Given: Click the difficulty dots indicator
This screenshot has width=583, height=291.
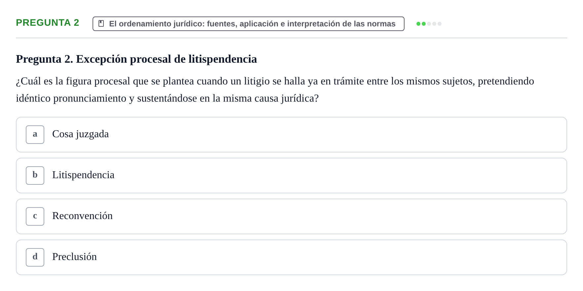Looking at the screenshot, I should pyautogui.click(x=429, y=24).
